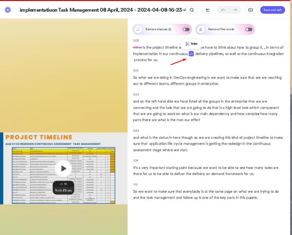Click the video title text

click(103, 10)
